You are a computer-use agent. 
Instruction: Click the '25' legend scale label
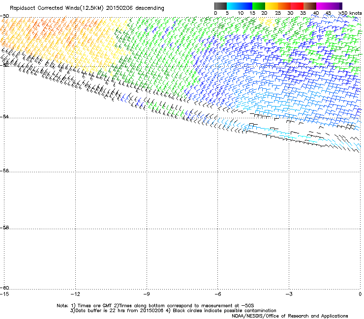click(x=278, y=13)
